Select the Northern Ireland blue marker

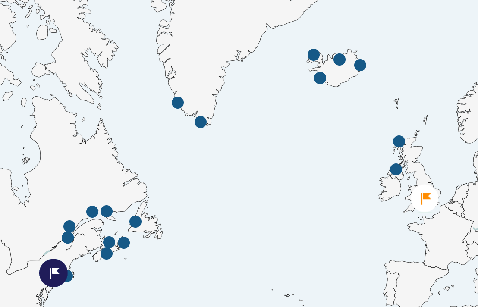(x=396, y=169)
